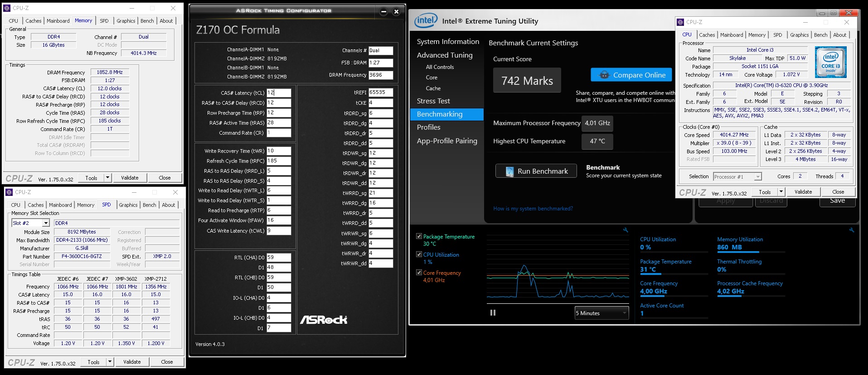Click the ASRock logo in Timing Configurator

(323, 320)
